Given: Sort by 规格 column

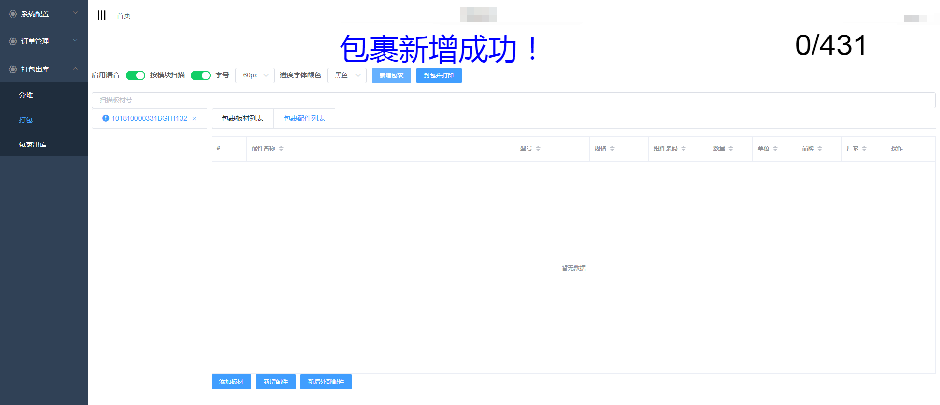Looking at the screenshot, I should click(x=612, y=148).
